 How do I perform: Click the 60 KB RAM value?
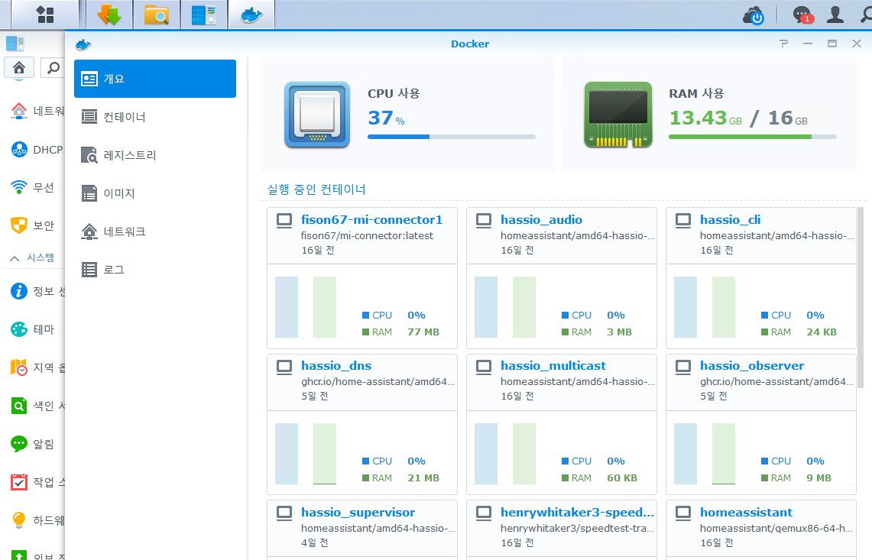[622, 478]
